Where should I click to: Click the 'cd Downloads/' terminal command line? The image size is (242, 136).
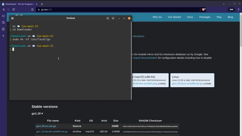click(x=22, y=29)
